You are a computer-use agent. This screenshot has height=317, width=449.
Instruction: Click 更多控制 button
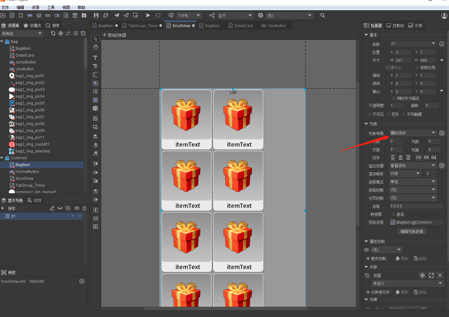point(376,259)
